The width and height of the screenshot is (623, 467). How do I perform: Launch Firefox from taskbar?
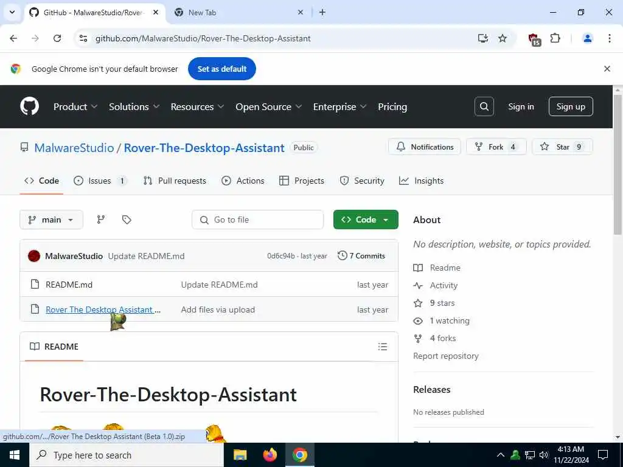pyautogui.click(x=270, y=455)
